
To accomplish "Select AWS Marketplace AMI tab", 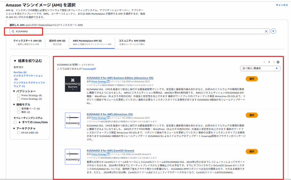I will tap(92, 43).
